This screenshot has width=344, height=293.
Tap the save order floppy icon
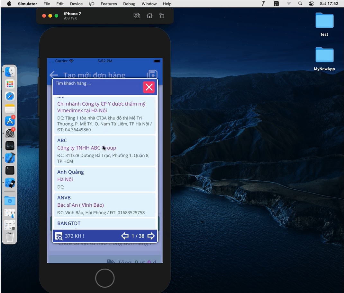click(x=152, y=74)
